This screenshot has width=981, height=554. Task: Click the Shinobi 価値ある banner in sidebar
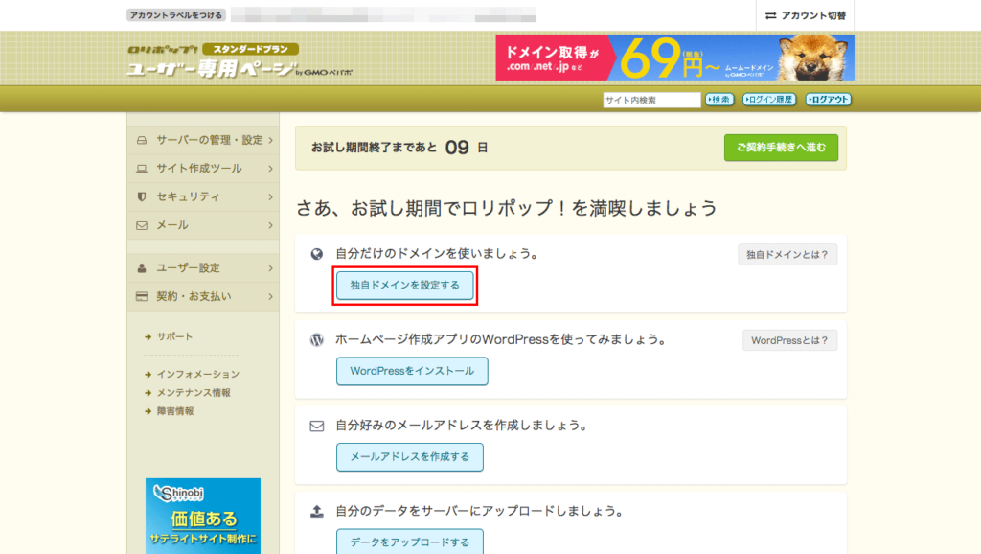(x=203, y=516)
